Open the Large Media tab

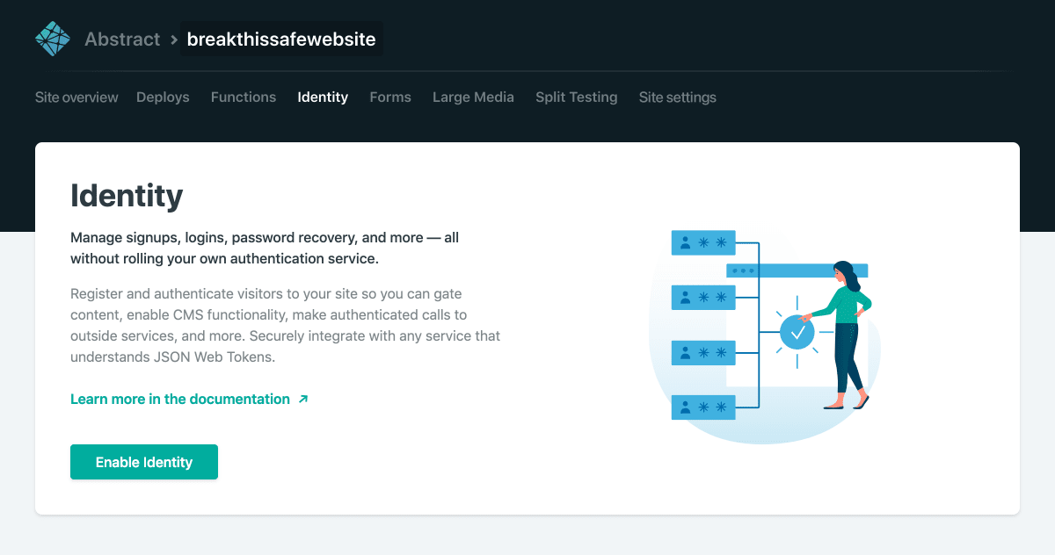click(473, 97)
